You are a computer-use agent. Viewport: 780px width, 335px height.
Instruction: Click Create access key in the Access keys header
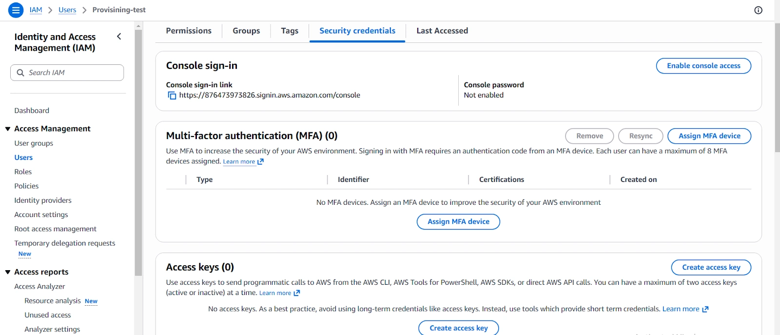point(711,267)
